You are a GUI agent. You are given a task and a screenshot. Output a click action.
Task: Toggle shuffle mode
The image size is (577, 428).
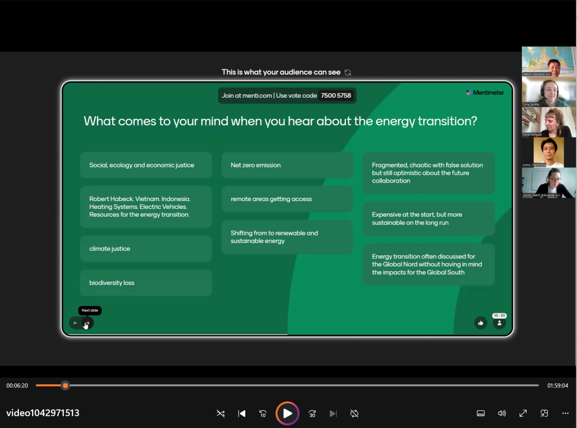click(x=220, y=414)
